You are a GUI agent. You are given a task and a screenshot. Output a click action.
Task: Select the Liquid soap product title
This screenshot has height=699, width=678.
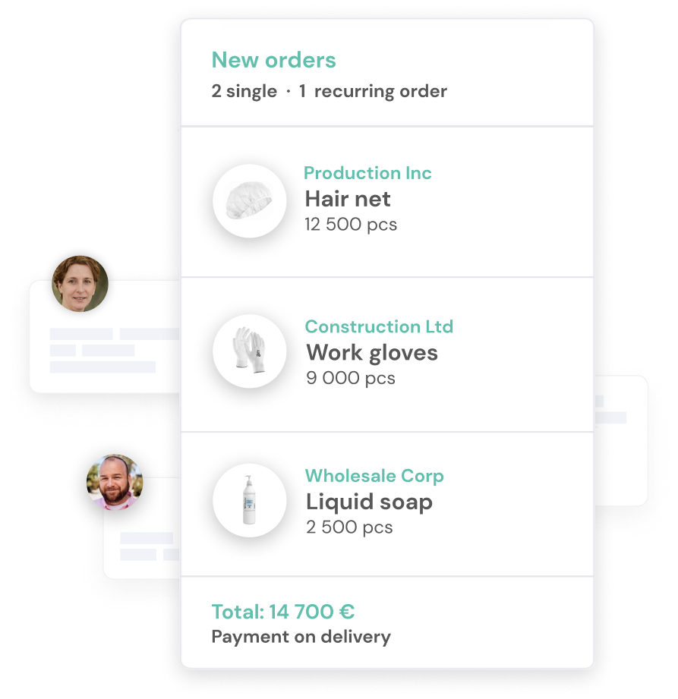pyautogui.click(x=369, y=502)
